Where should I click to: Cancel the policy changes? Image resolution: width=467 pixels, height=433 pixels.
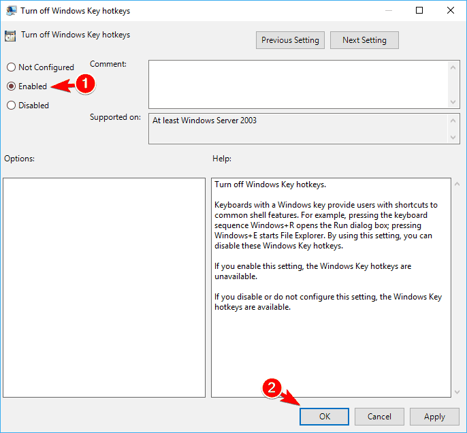click(379, 417)
